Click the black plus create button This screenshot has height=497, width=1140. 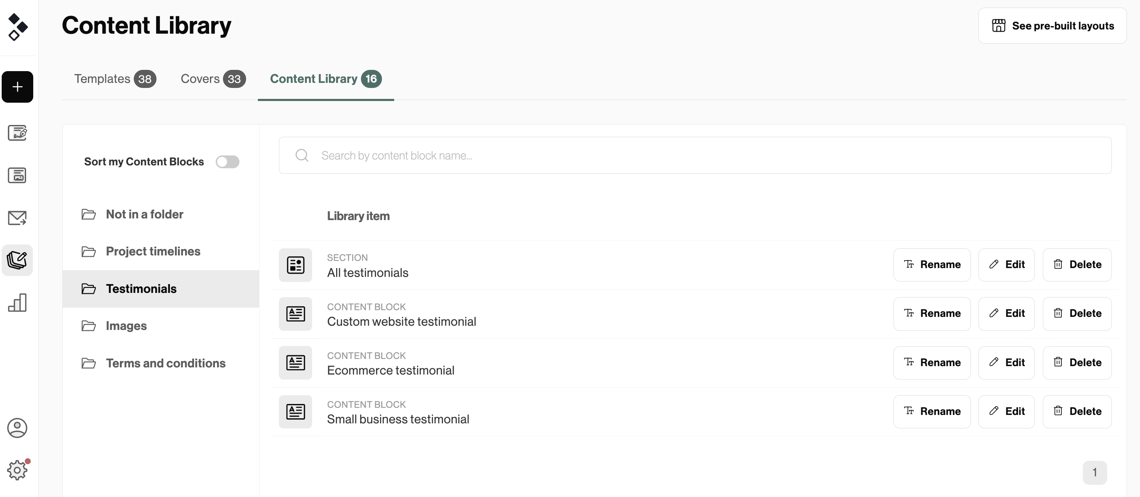pos(17,87)
